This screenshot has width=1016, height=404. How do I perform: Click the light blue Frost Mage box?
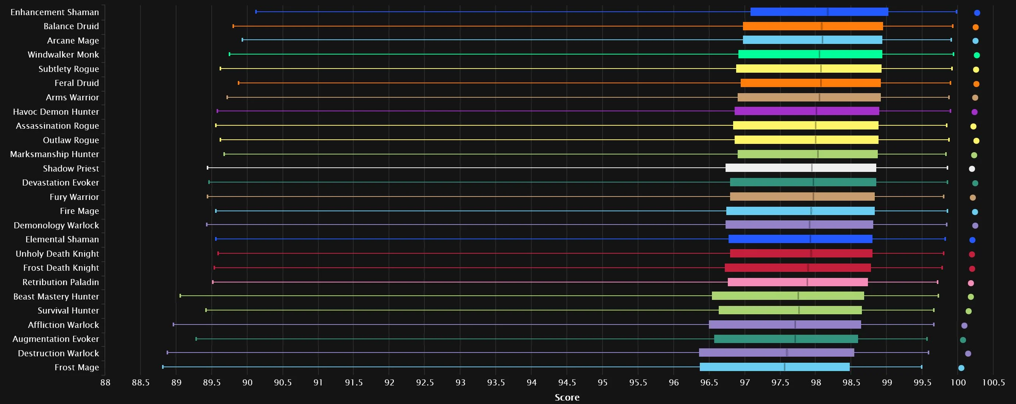(x=775, y=367)
